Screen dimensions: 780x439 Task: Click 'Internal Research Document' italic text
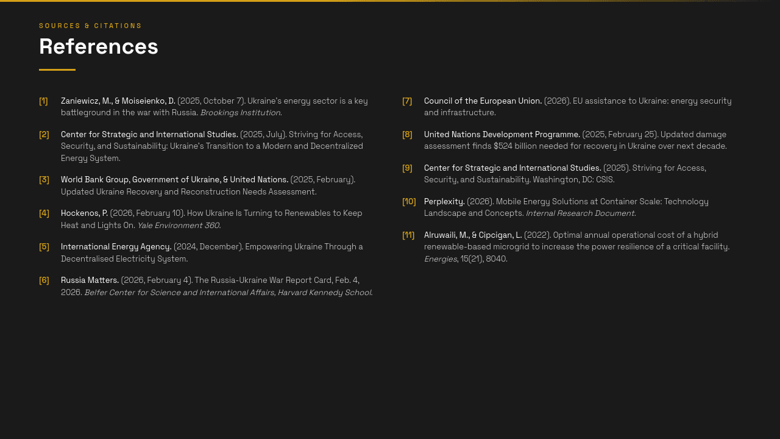tap(580, 213)
